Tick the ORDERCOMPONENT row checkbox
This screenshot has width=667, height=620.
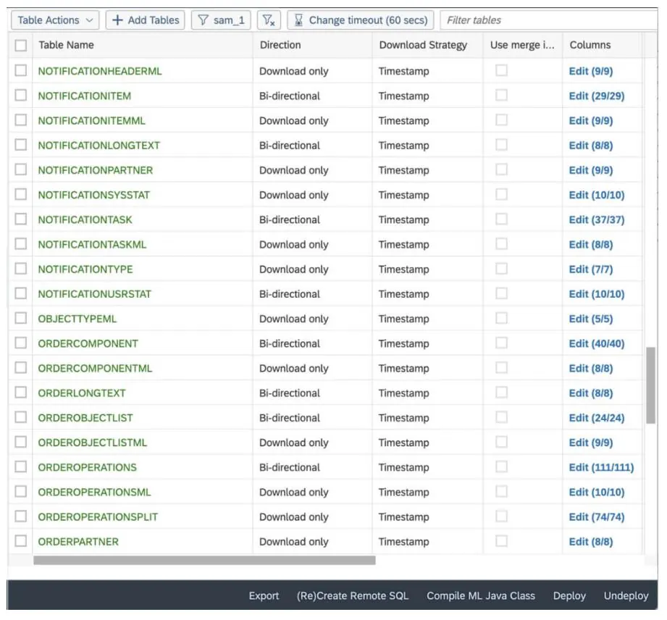(21, 343)
